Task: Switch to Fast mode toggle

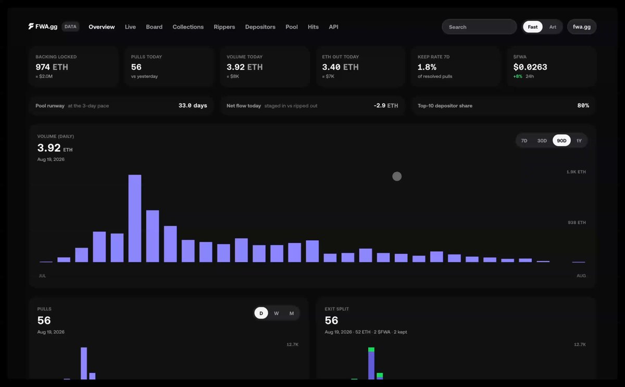Action: pos(533,27)
